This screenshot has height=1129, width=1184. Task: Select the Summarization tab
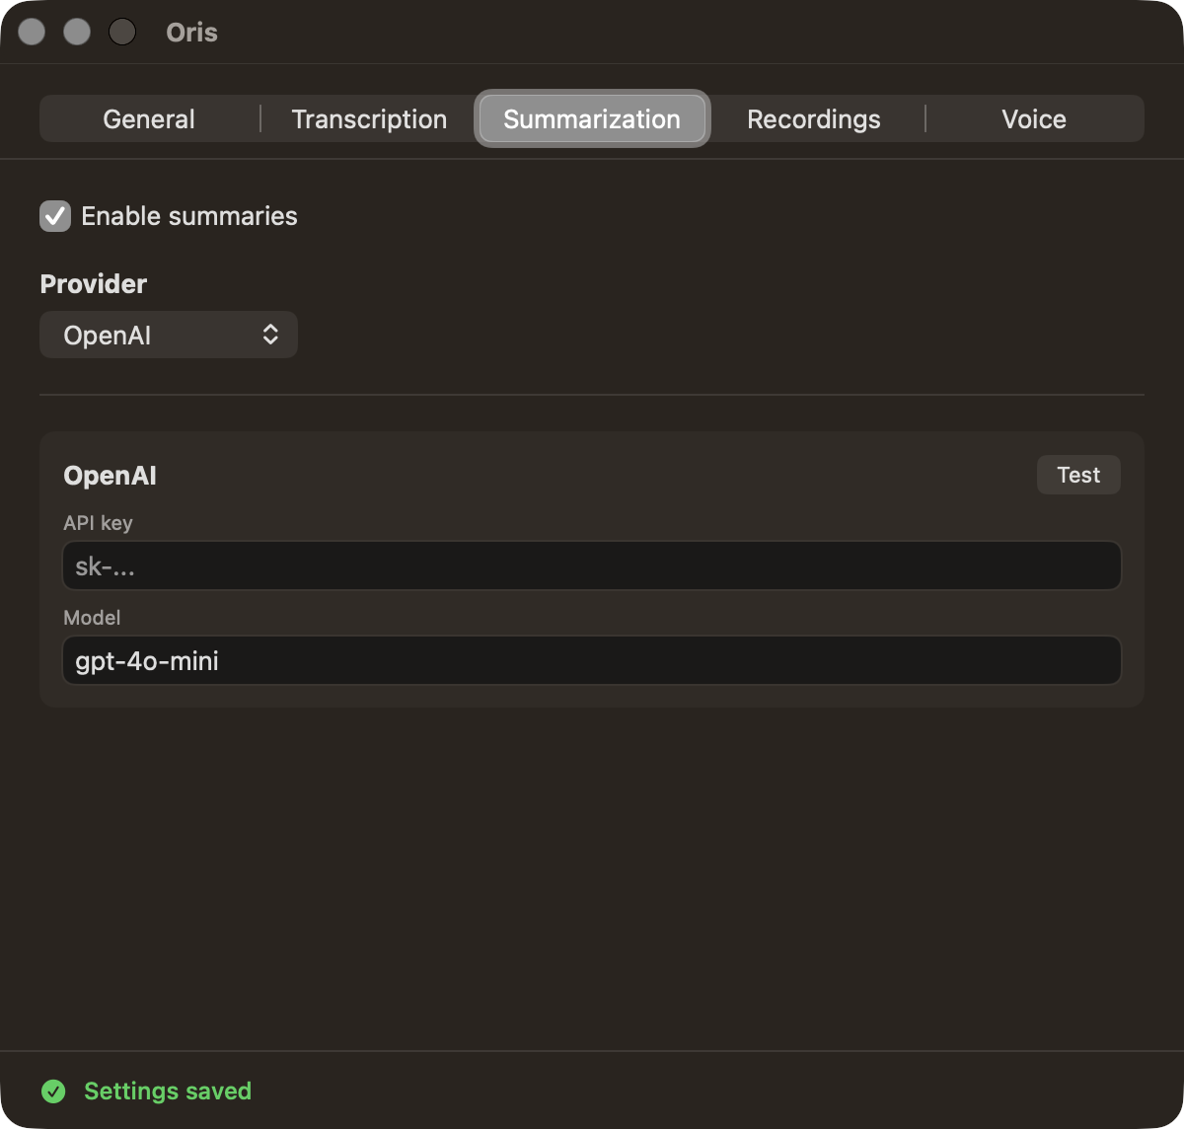pyautogui.click(x=592, y=119)
